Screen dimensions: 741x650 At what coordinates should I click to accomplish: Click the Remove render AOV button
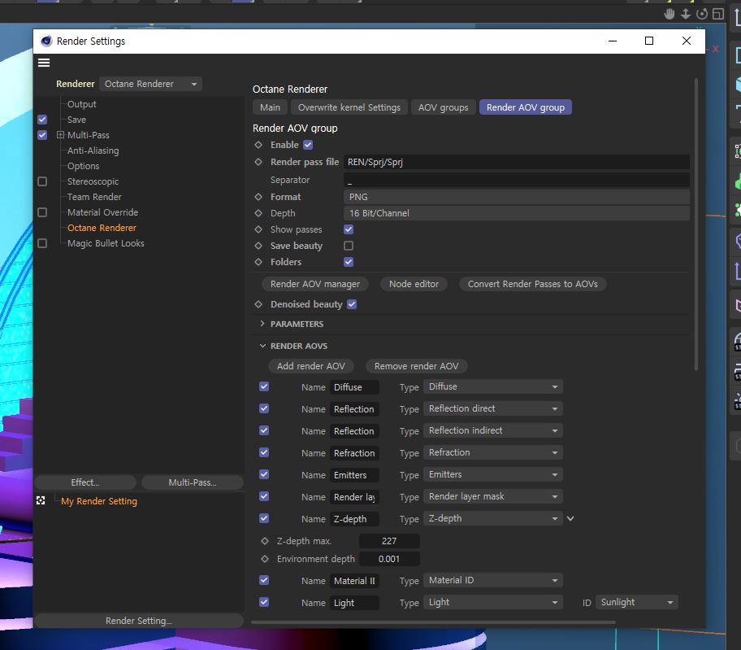click(x=416, y=366)
